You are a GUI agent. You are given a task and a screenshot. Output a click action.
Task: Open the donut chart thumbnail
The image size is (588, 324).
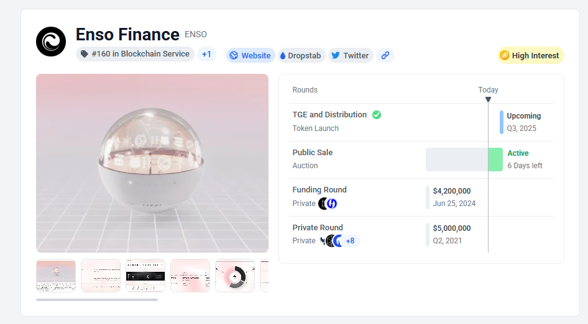[235, 276]
